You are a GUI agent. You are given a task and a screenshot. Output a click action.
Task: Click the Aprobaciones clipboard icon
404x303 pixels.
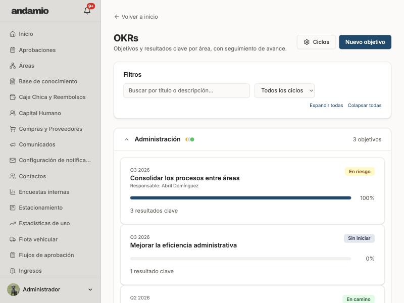13,50
